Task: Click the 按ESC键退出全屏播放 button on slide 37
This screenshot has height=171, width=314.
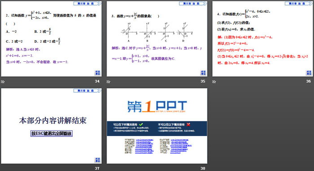Action: [52, 133]
